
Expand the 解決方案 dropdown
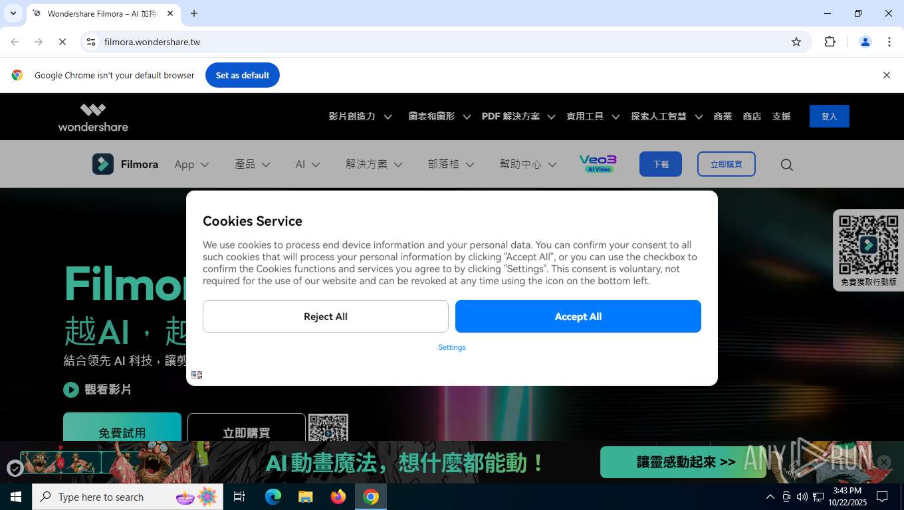[374, 164]
